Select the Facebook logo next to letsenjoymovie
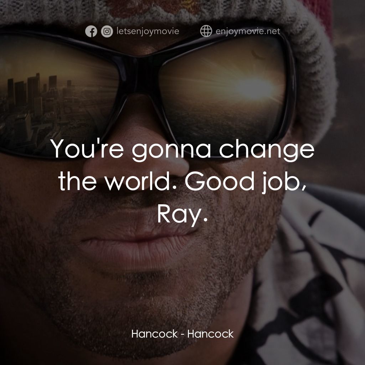Screen dimensions: 365x365 click(x=91, y=31)
